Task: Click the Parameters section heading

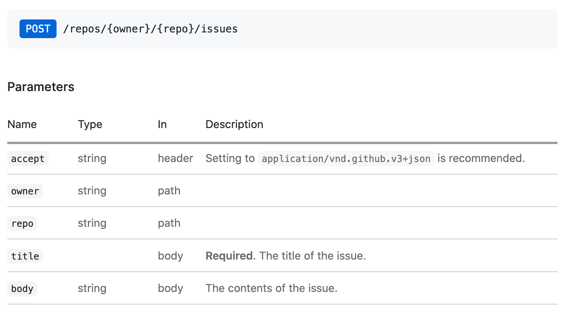Action: click(41, 87)
